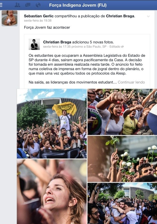Open Christian Braga name in the inner post

(57, 42)
